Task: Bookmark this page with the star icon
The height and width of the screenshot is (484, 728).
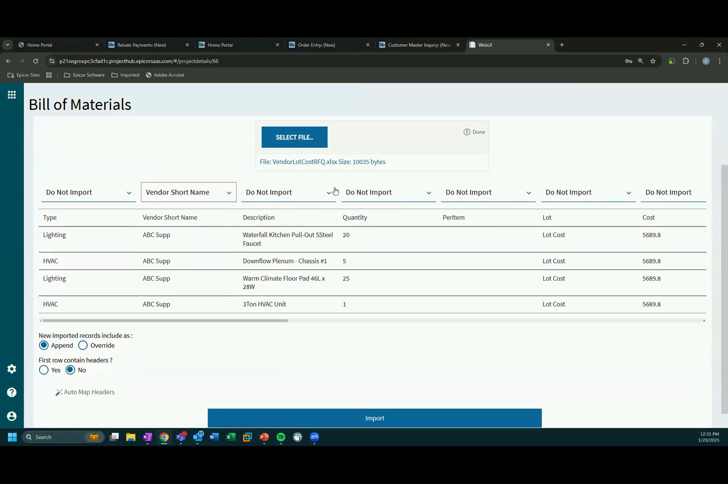Action: pyautogui.click(x=653, y=61)
